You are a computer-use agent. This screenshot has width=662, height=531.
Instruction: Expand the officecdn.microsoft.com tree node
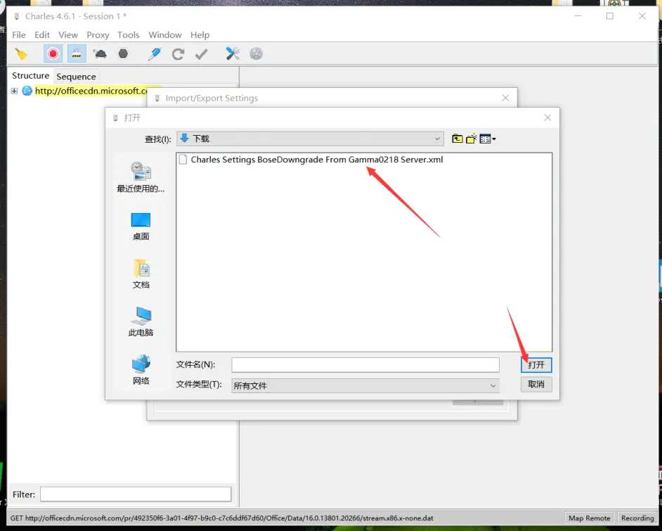coord(14,91)
